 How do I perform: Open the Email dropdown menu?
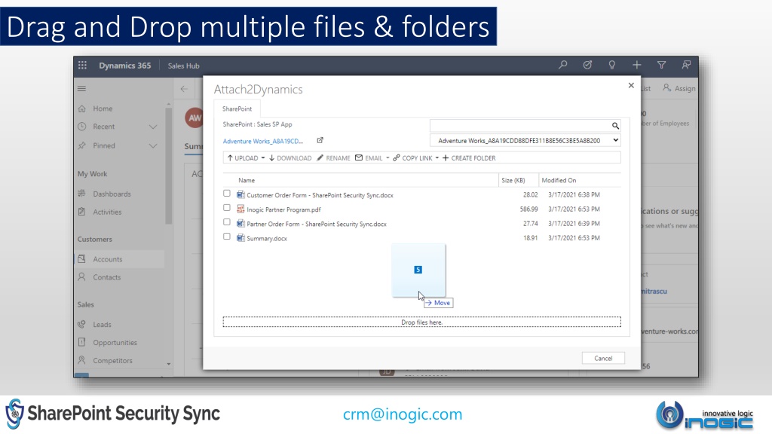pos(388,158)
